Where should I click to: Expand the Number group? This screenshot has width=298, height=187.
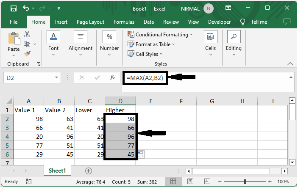pyautogui.click(x=109, y=43)
